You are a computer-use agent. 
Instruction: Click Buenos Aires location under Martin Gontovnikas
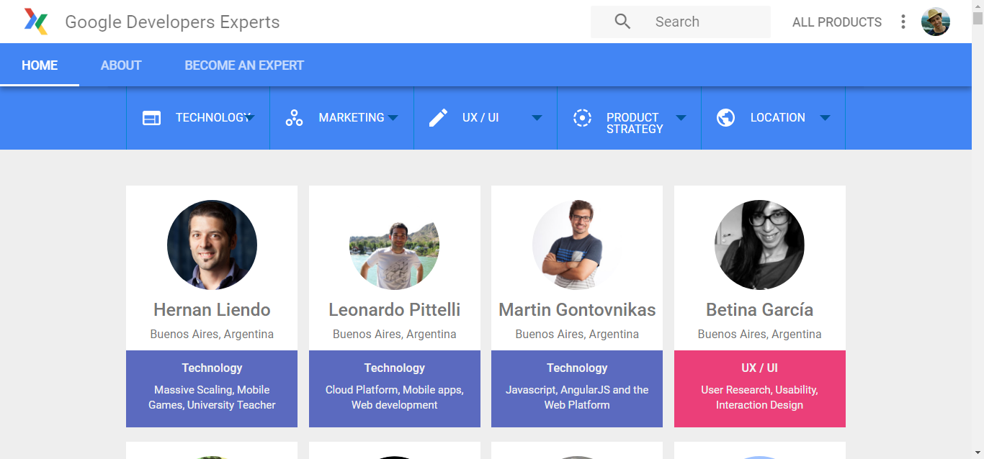[577, 335]
